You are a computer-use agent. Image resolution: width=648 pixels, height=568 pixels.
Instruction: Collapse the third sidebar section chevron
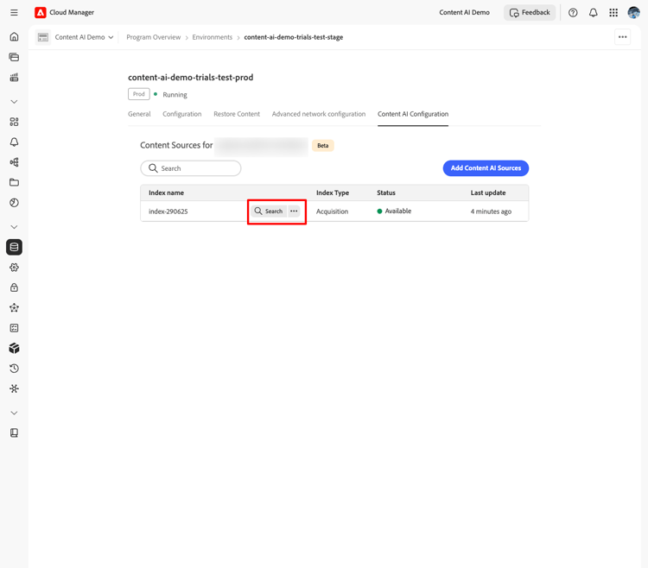pyautogui.click(x=14, y=413)
